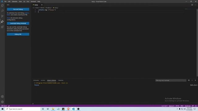Screen dimensions: 198x111
Task: Click the test.js:1 source link in console
Action: point(194,85)
